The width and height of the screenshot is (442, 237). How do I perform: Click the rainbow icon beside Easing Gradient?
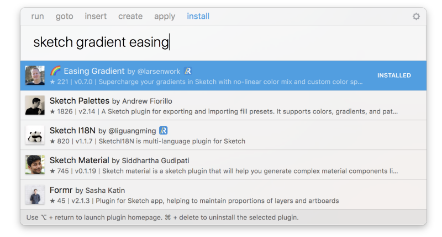(x=56, y=71)
